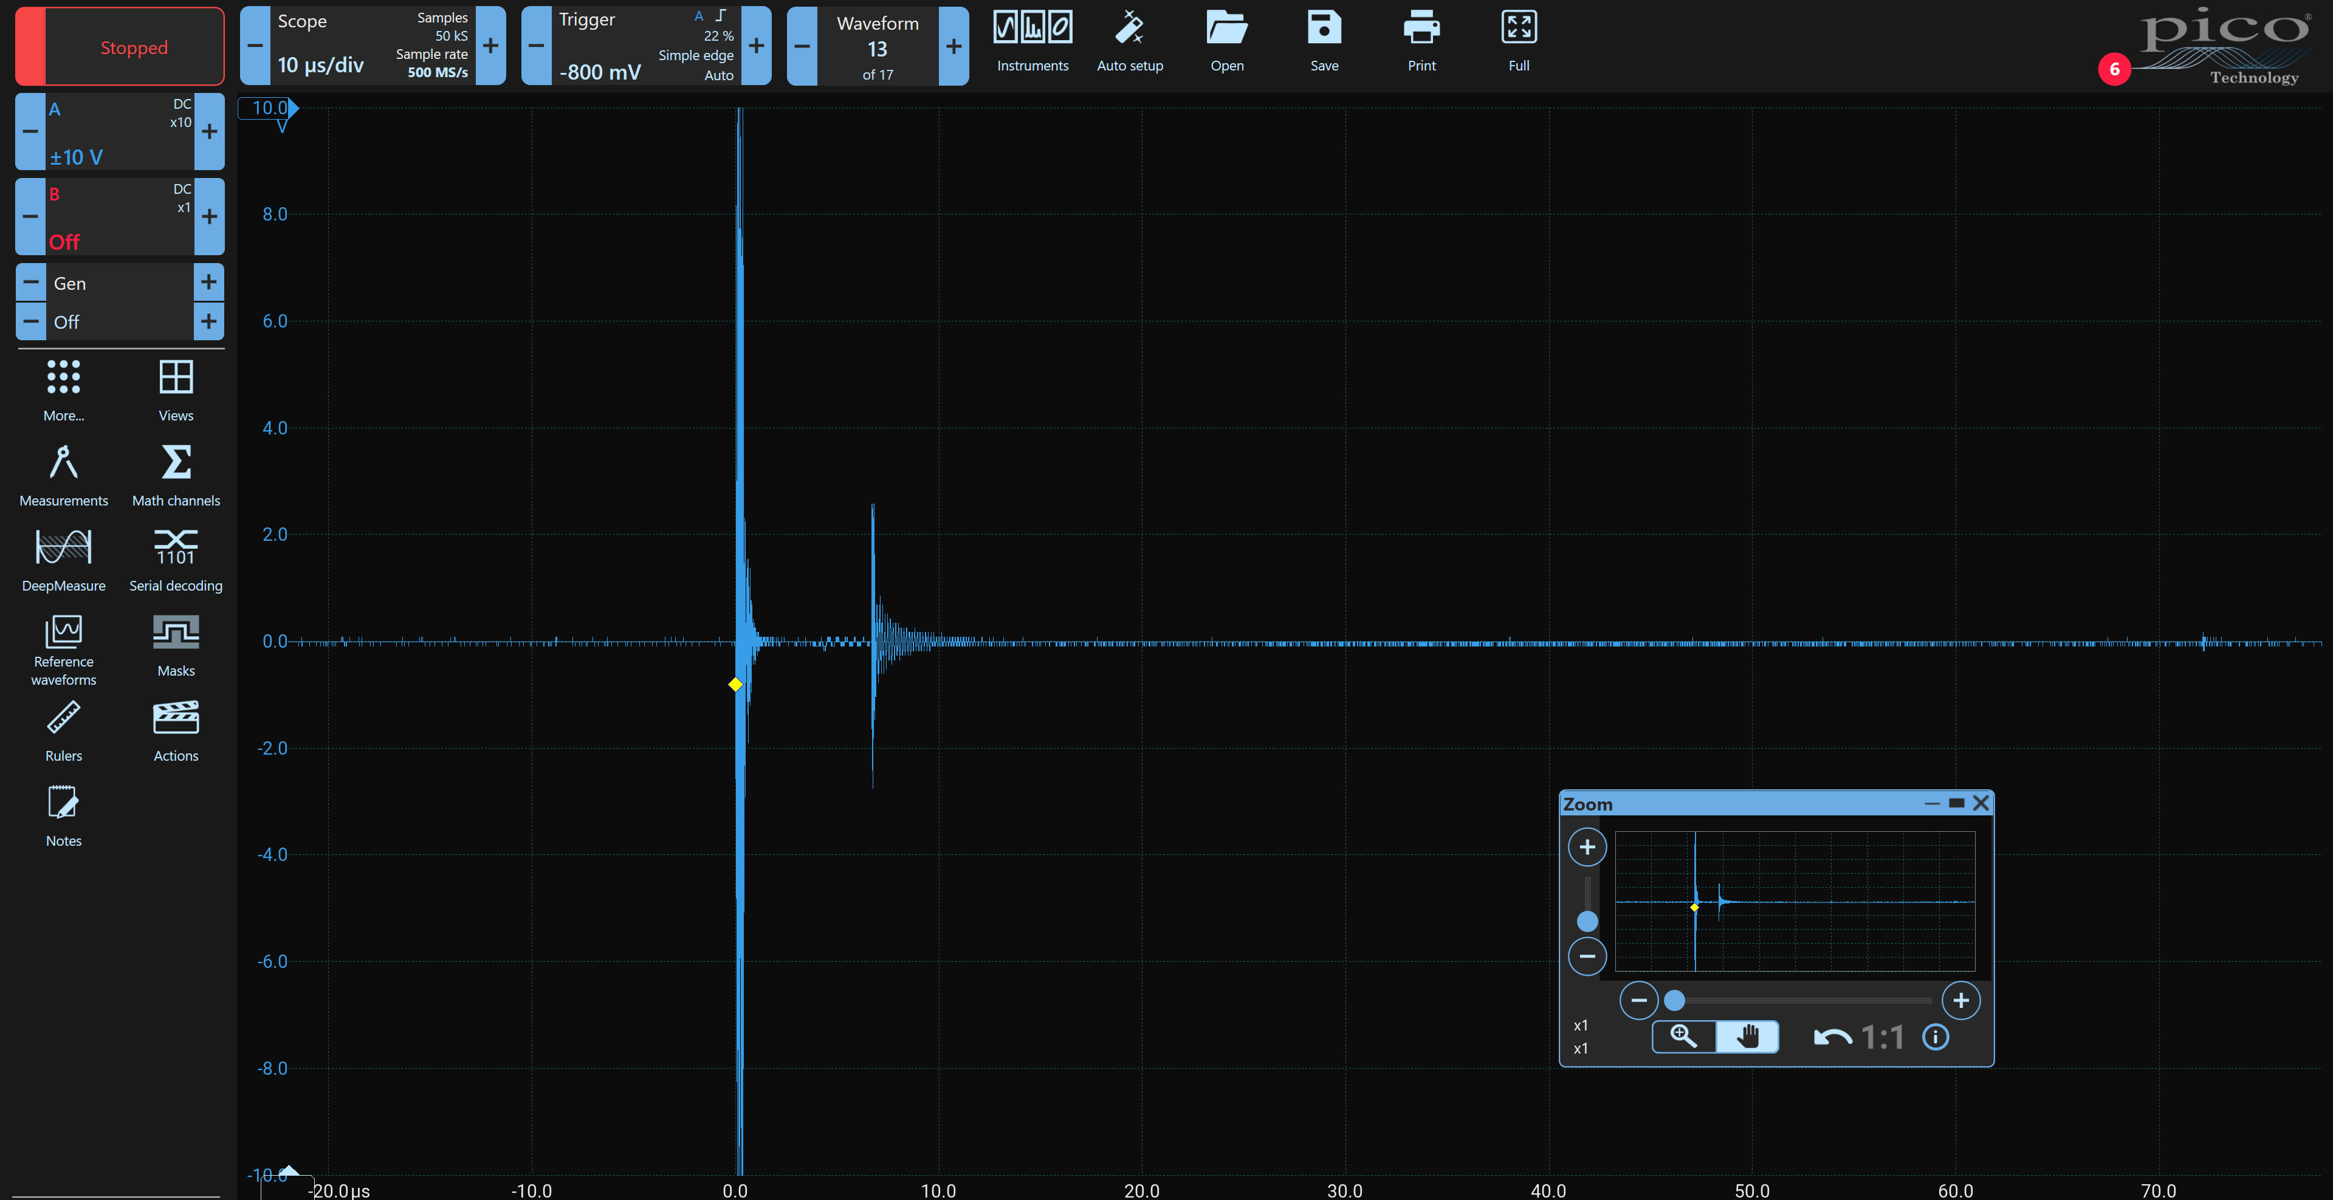Open a saved file via Open icon
The width and height of the screenshot is (2333, 1200).
coord(1227,42)
